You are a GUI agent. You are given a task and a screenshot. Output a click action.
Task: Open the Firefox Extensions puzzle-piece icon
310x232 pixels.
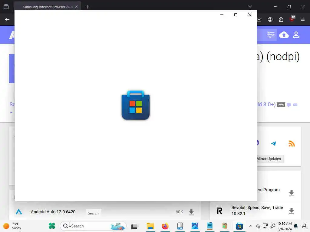click(x=281, y=19)
